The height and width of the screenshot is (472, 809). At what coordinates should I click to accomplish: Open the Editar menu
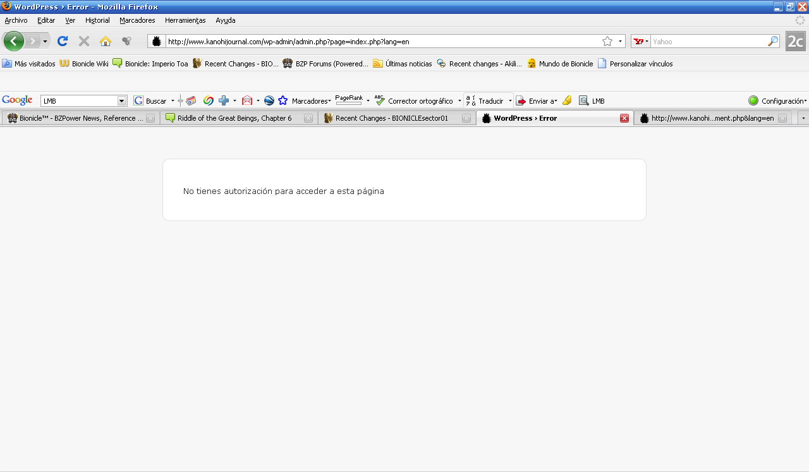click(46, 20)
